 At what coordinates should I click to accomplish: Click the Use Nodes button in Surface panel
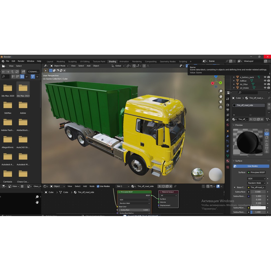pyautogui.click(x=251, y=166)
